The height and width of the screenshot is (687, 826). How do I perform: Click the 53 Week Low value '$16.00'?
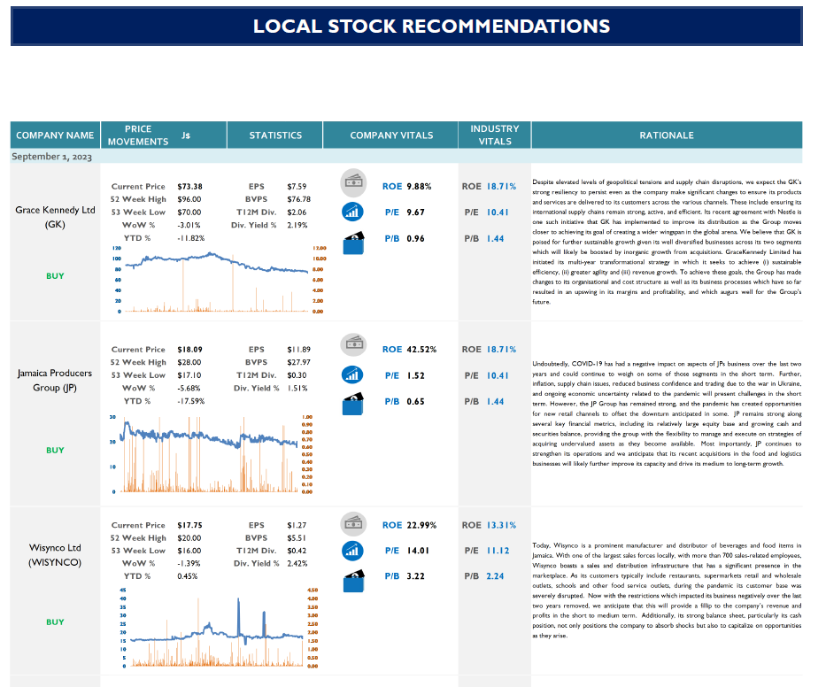coord(189,551)
